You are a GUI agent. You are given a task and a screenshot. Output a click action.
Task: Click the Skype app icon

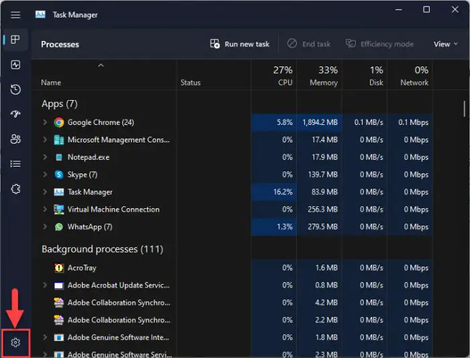(59, 175)
